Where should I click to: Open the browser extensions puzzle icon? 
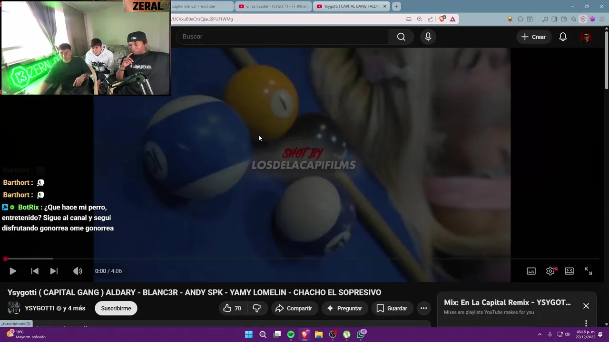click(x=520, y=19)
